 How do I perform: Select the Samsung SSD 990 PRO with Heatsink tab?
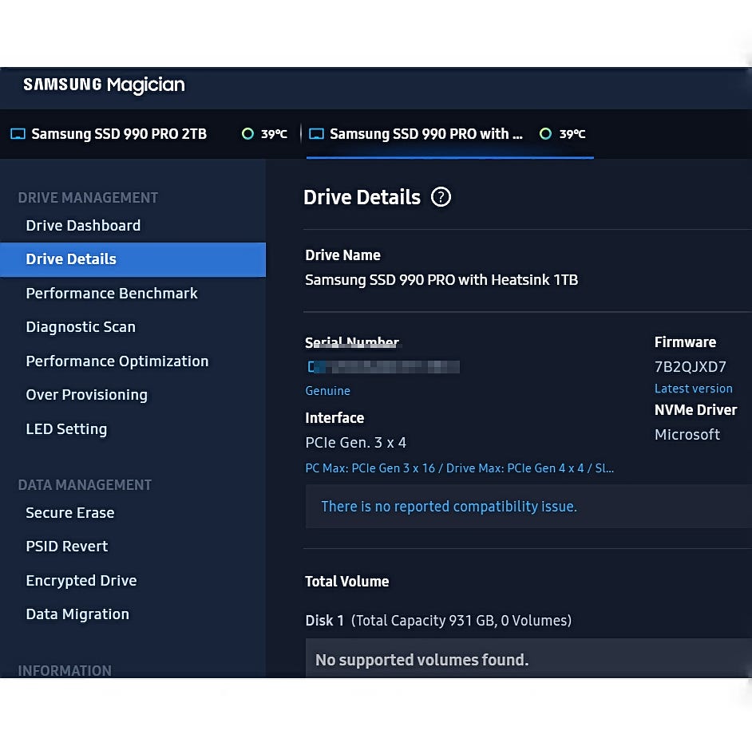pos(426,134)
